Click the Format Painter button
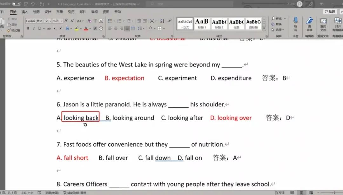This screenshot has width=343, height=195. pos(14,30)
